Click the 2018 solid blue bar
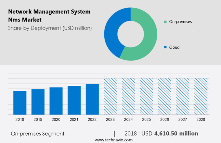Image resolution: width=221 pixels, height=143 pixels. pos(20,102)
